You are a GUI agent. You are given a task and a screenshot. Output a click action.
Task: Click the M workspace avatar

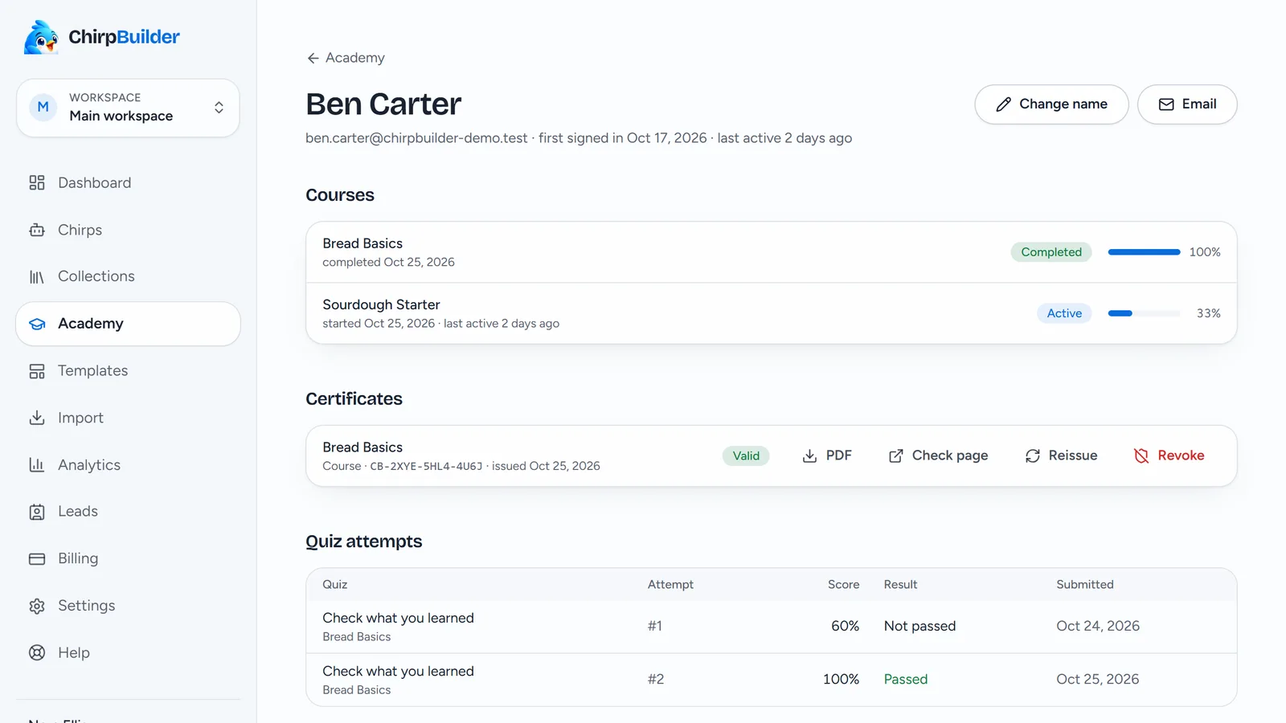coord(43,107)
